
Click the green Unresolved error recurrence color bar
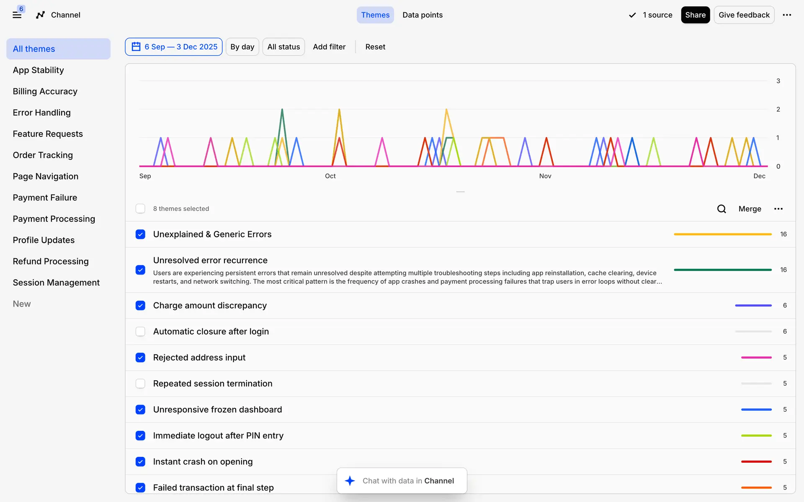[722, 270]
